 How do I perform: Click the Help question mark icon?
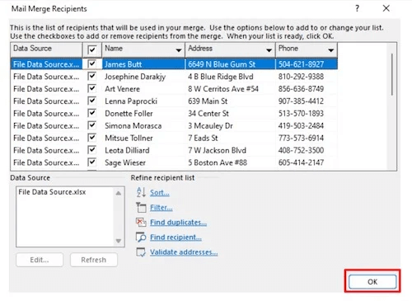(x=357, y=8)
